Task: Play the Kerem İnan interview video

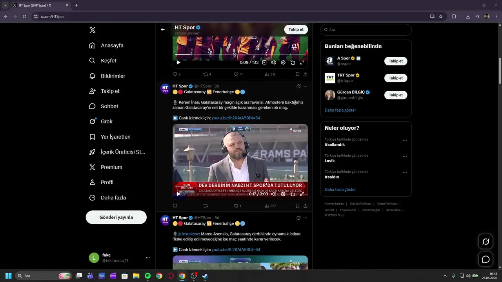Action: click(178, 194)
